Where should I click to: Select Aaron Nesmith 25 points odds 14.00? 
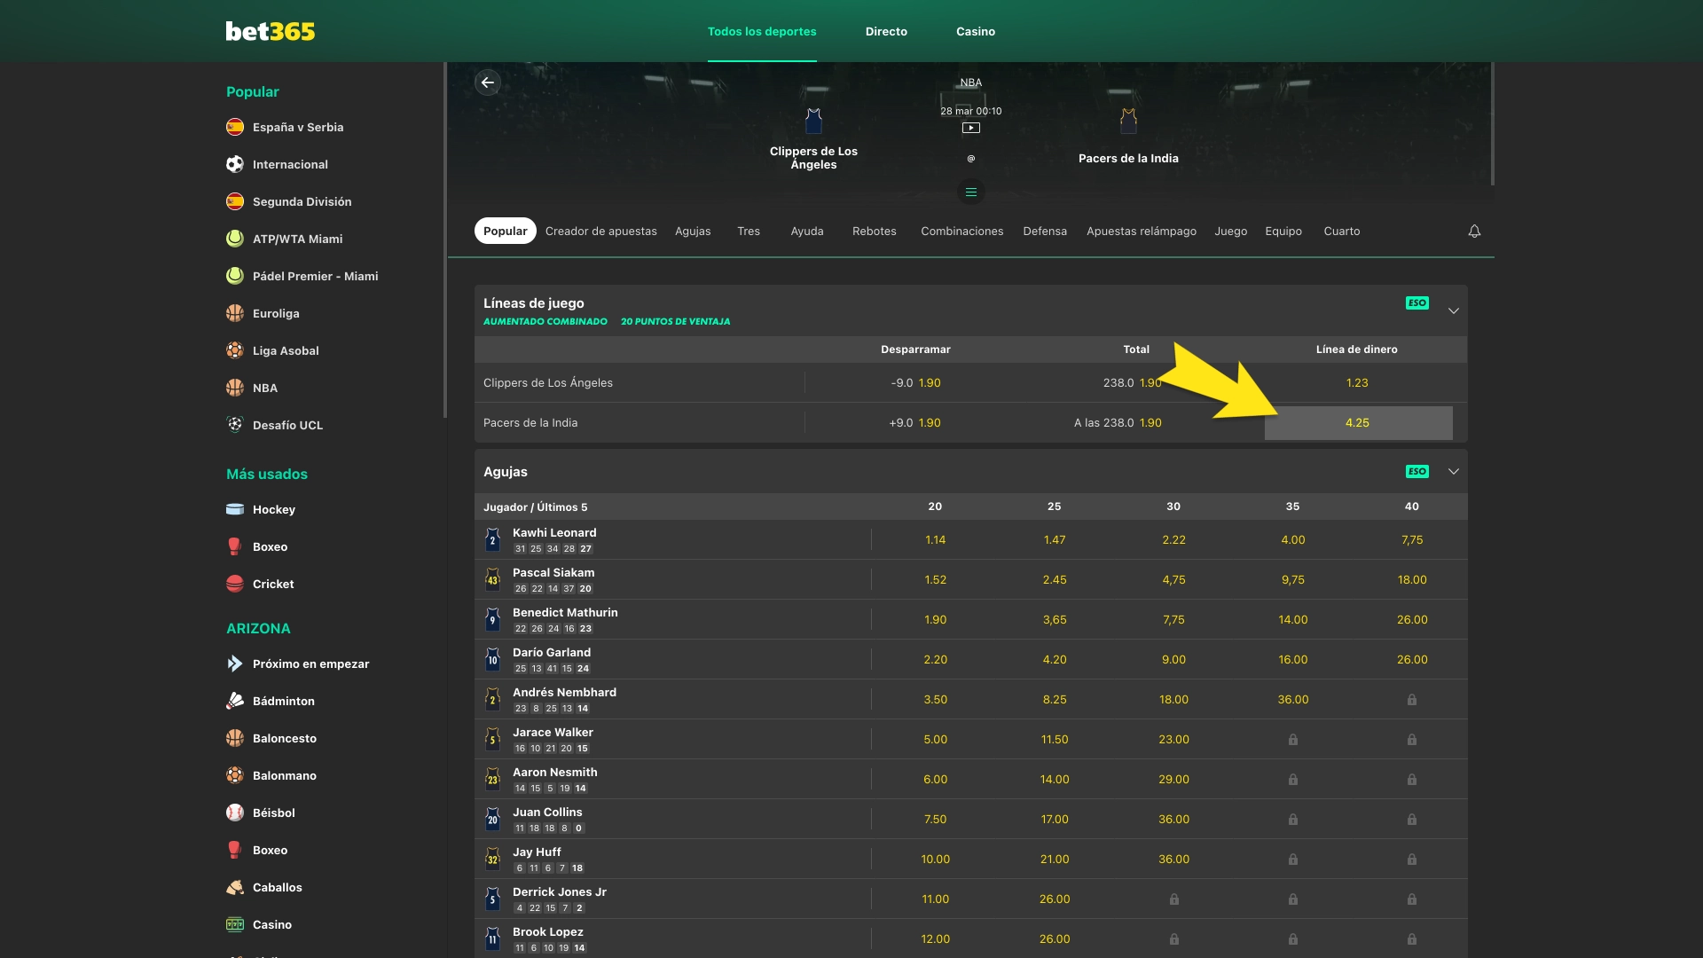(1055, 779)
